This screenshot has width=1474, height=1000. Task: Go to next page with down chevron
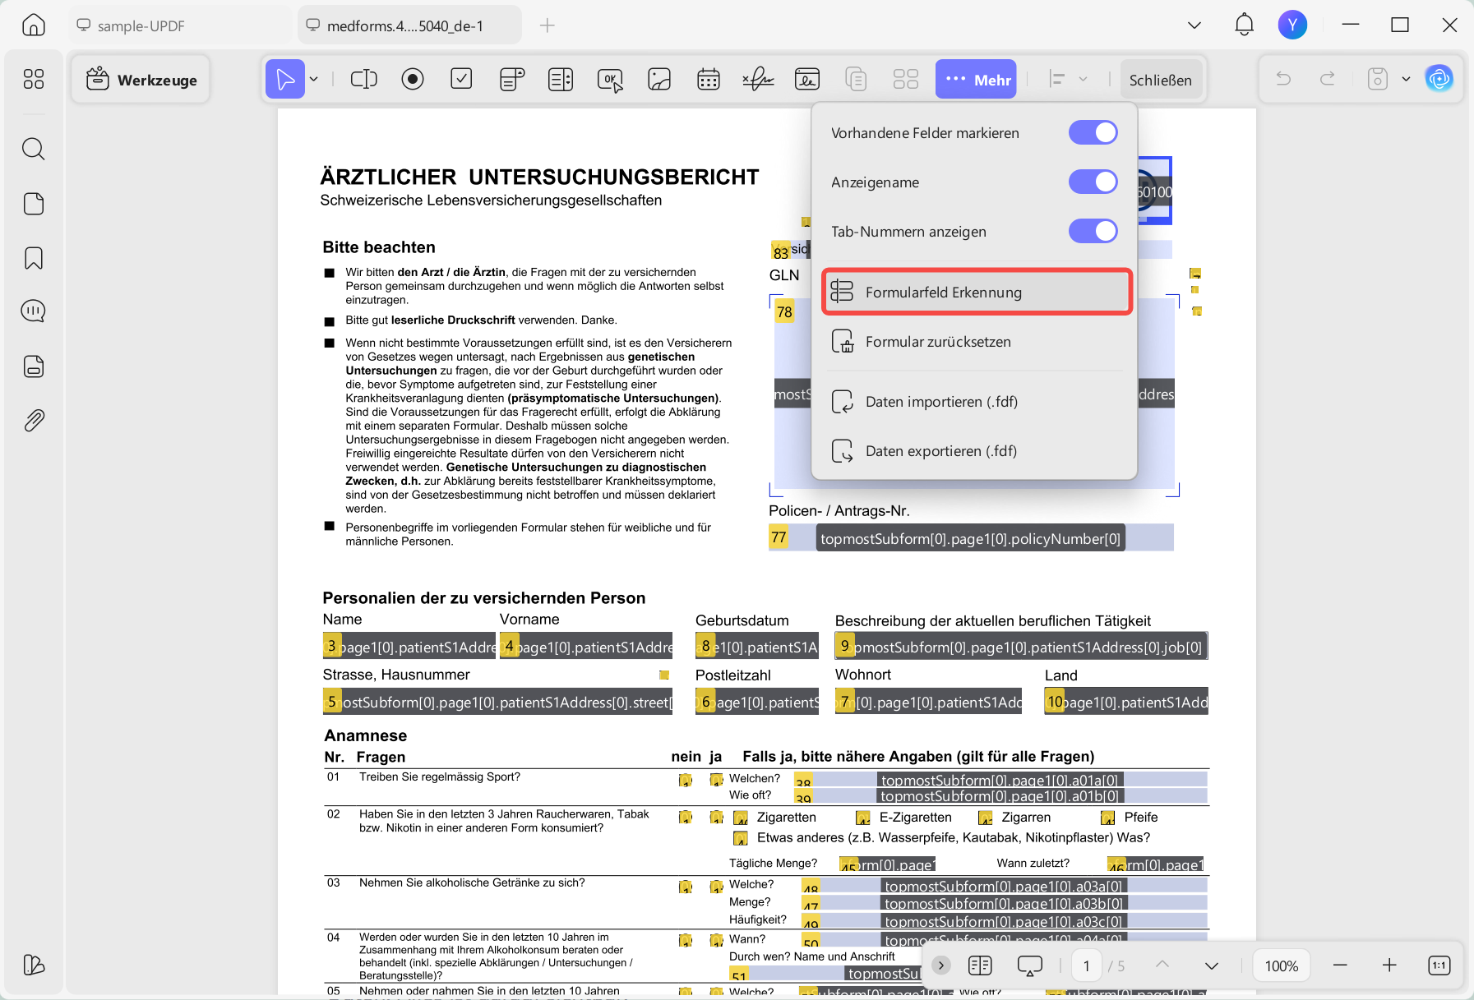[x=1212, y=965]
